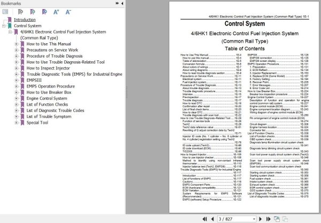Click the previous view icon
321x223 pixels.
click(277, 219)
